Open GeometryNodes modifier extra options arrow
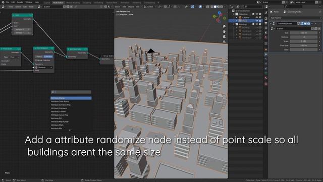The height and width of the screenshot is (182, 323). pos(312,24)
